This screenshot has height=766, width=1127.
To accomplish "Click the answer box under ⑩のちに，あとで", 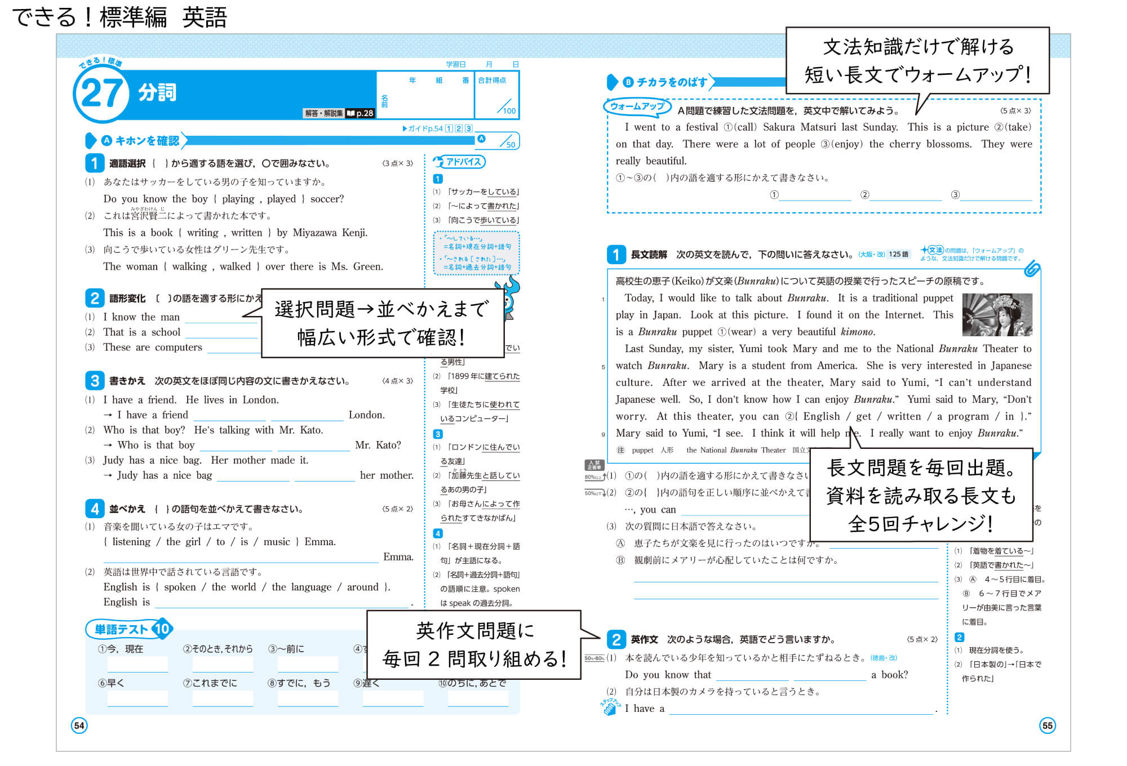I will [478, 698].
